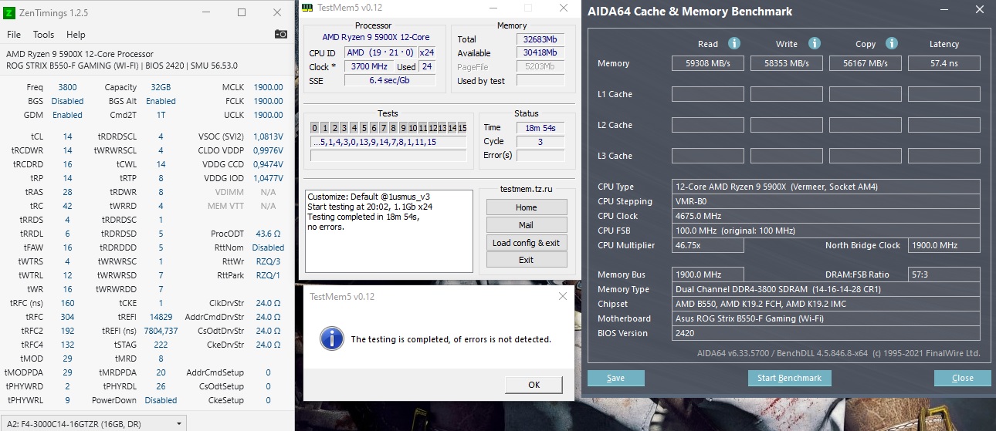Click the Mail button in TestMem5
The height and width of the screenshot is (431, 996).
[526, 225]
